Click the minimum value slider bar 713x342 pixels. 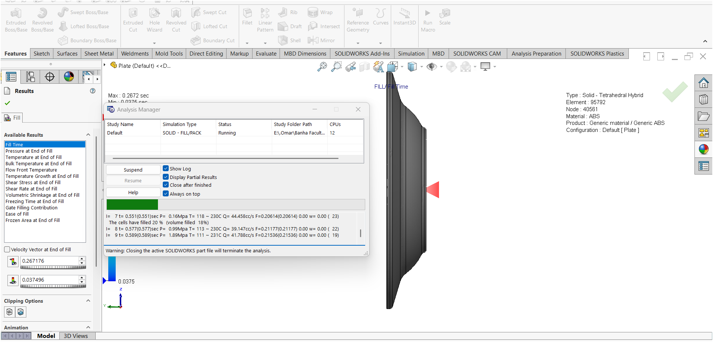53,286
